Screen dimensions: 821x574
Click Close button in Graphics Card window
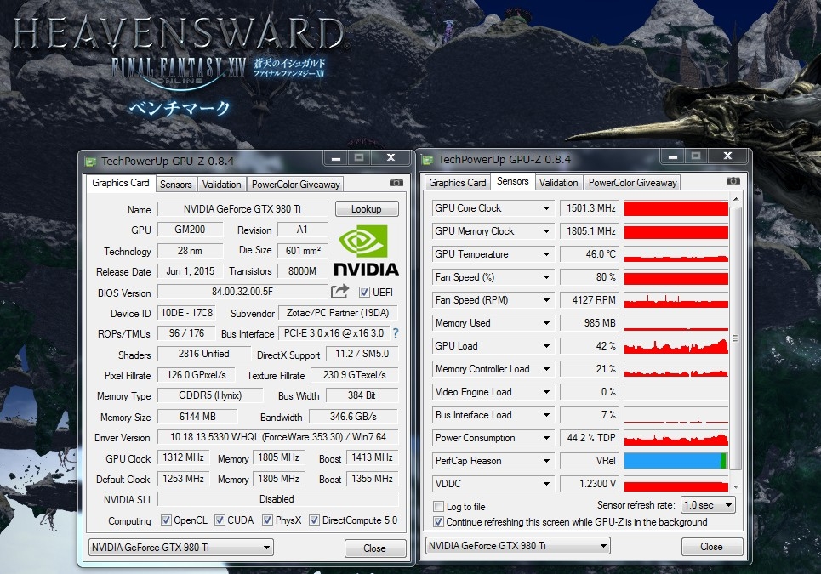[x=375, y=548]
